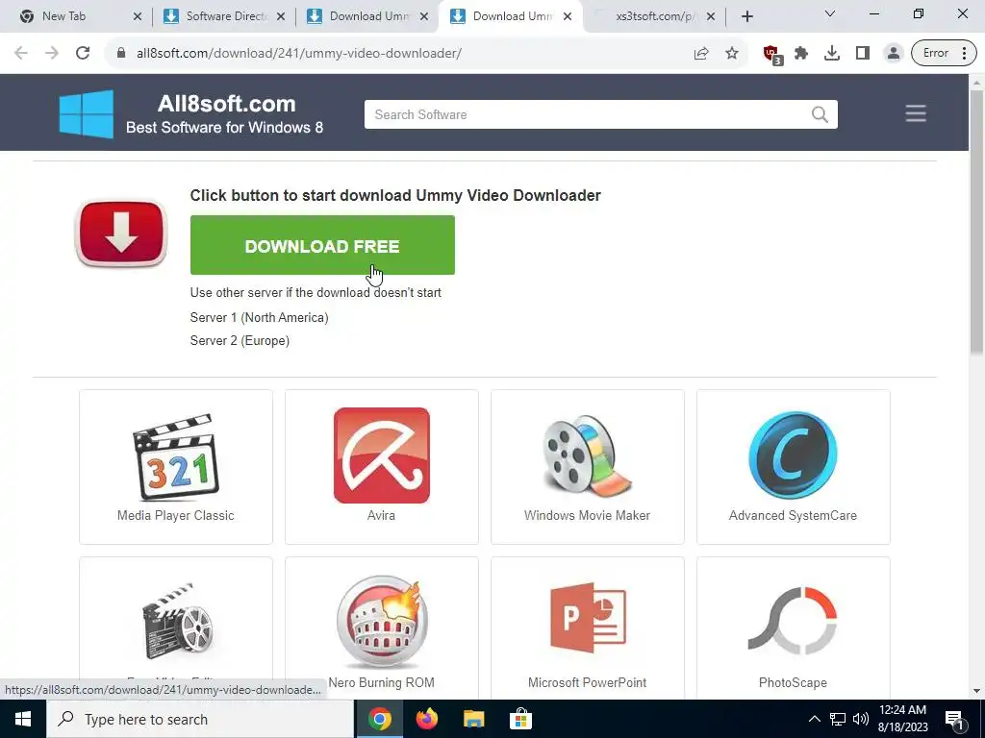Open the tab search chevron
Screen dimensions: 985x738
pos(830,13)
